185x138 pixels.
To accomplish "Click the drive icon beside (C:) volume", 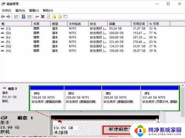I will [x=3, y=28].
